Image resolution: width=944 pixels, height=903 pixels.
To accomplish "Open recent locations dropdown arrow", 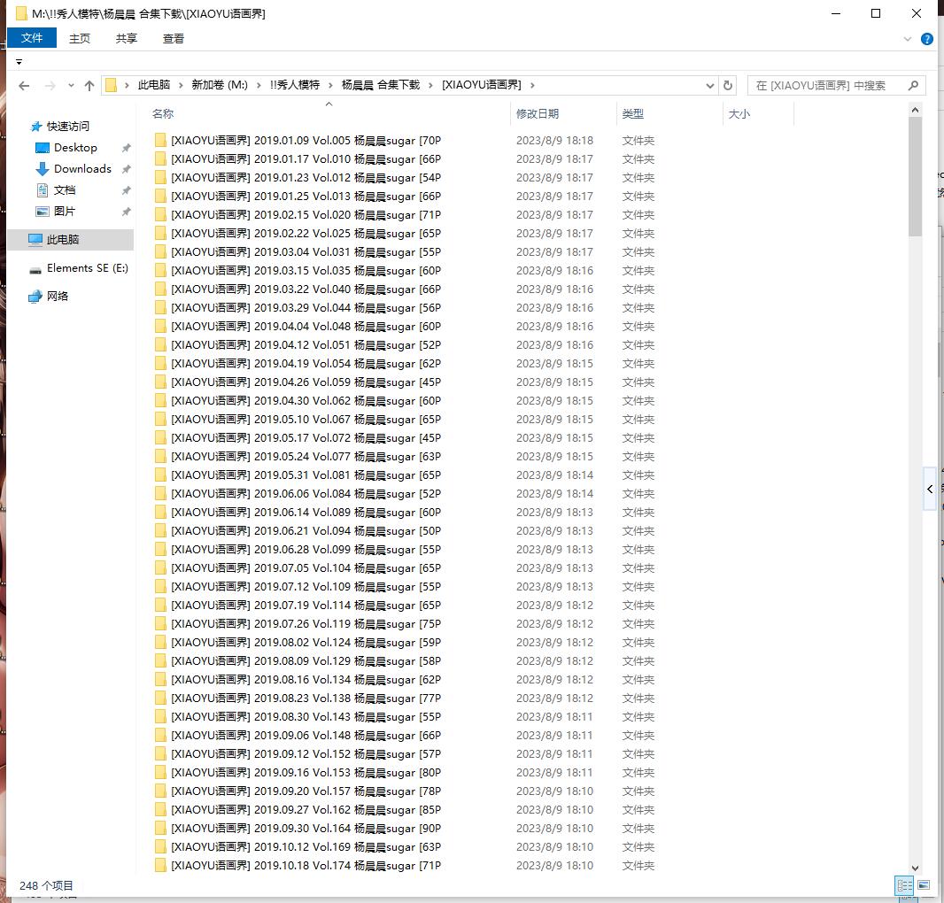I will click(x=71, y=86).
